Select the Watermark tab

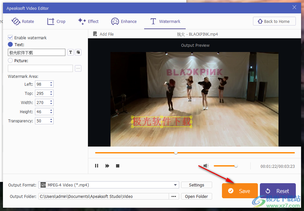(165, 21)
